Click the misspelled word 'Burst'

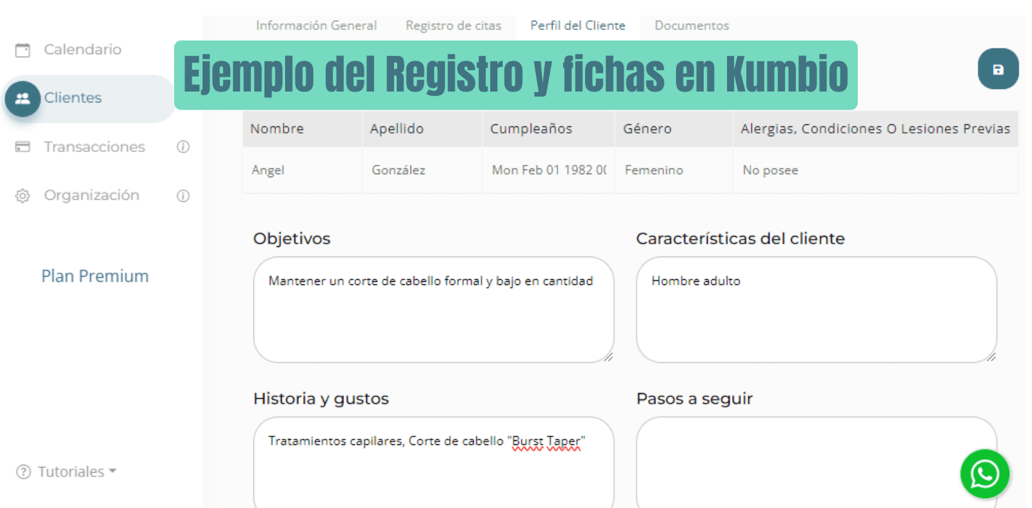(528, 442)
